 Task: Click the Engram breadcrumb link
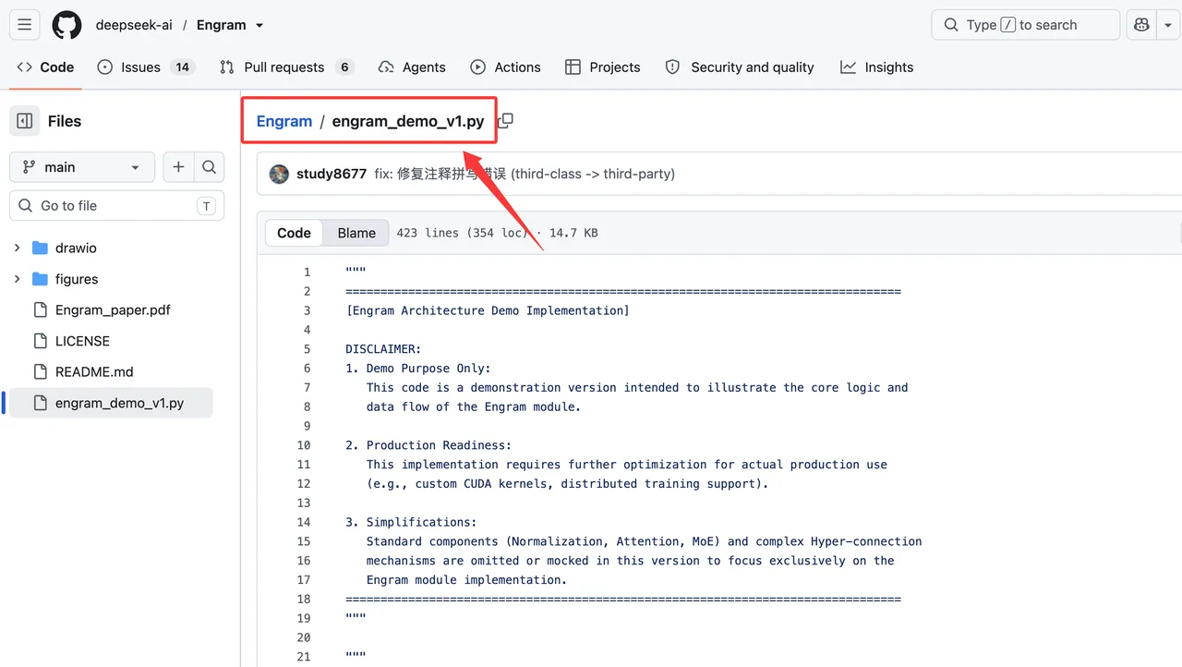pos(284,121)
